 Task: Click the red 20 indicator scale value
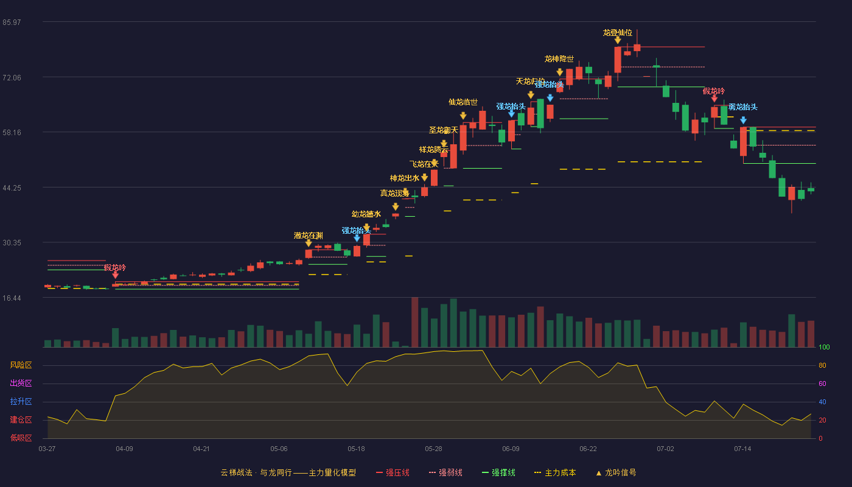pyautogui.click(x=822, y=420)
